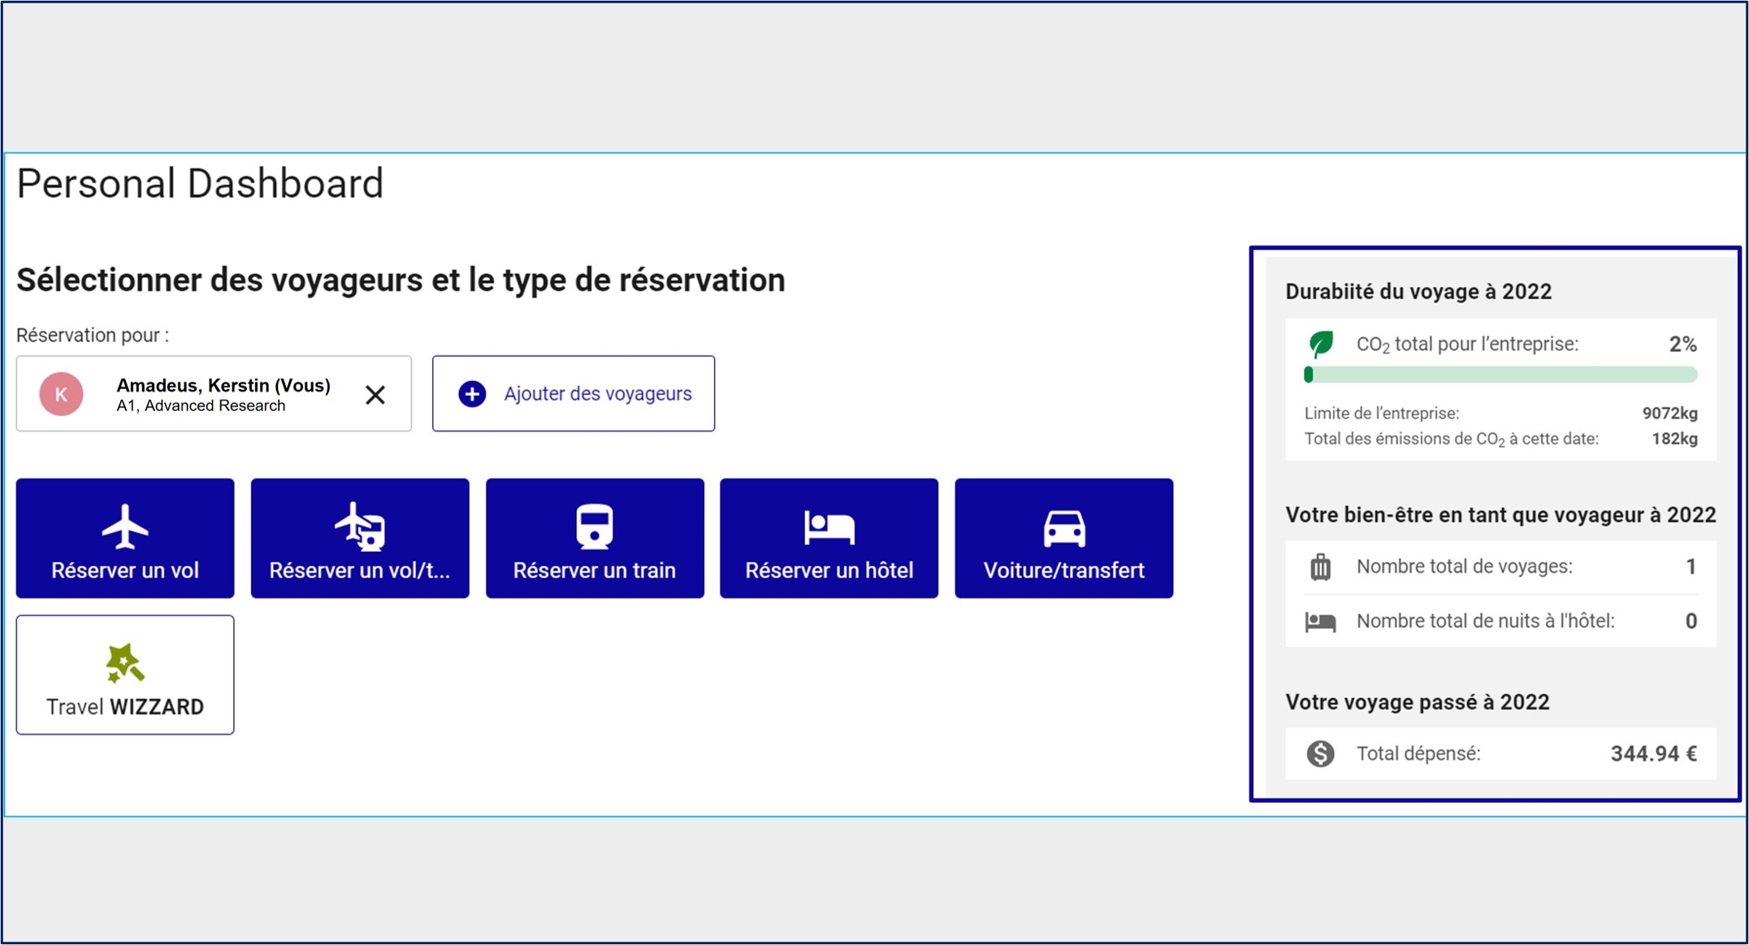
Task: Click the car icon on Voiture/transfert
Action: point(1063,528)
